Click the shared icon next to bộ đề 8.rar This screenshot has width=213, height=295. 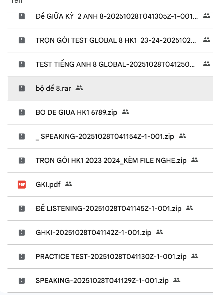coord(79,88)
